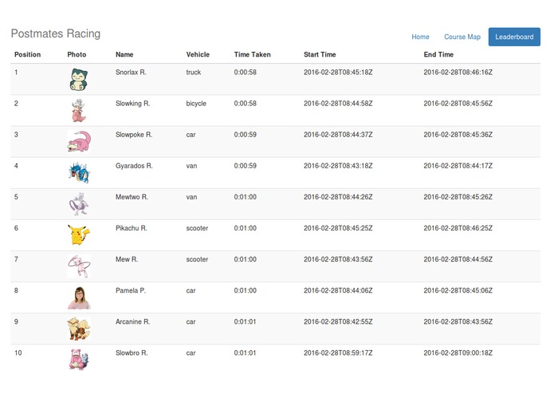
Task: Select the name Gyarados R.
Action: 134,166
